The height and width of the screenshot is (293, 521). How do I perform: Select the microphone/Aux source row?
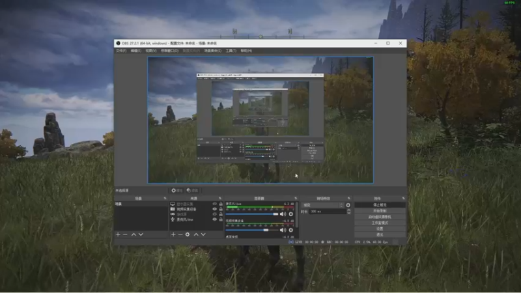196,219
